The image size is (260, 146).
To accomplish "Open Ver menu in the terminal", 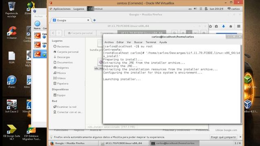I will (129, 42).
